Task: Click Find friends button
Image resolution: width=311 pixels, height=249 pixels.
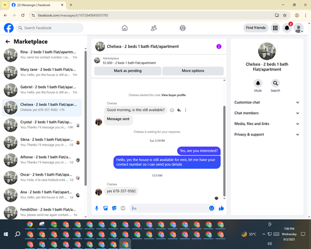Action: point(256,28)
